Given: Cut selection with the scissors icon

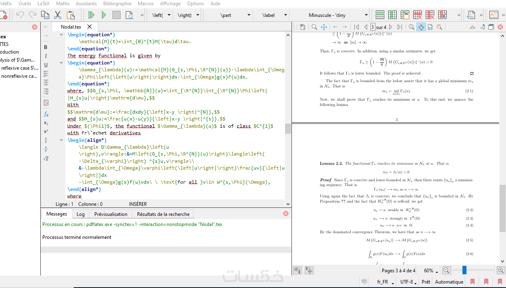Looking at the screenshot, I should point(58,15).
